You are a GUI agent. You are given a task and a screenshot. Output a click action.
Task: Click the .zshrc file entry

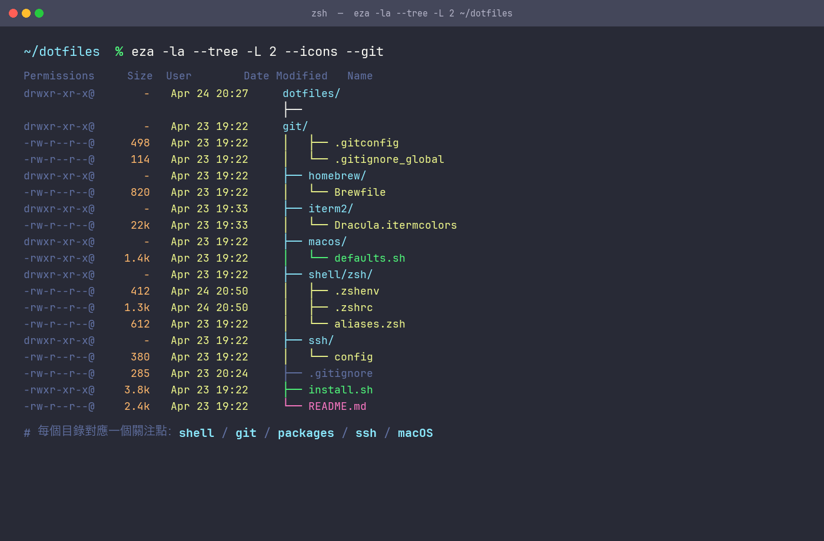click(x=353, y=308)
